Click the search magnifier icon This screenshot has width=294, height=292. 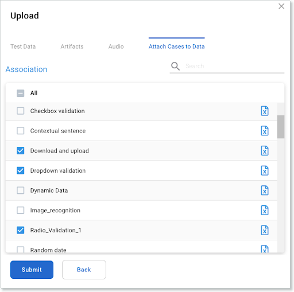tap(175, 66)
